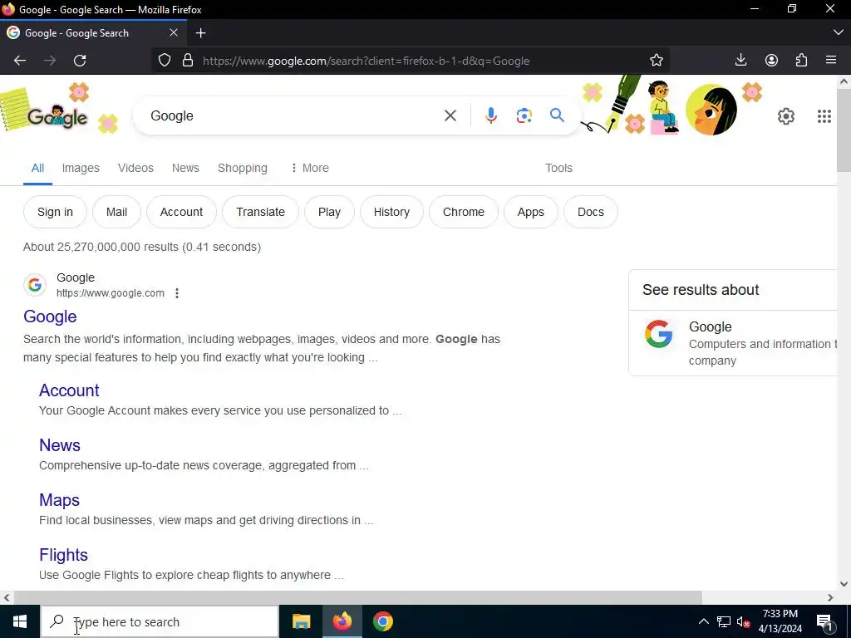851x638 pixels.
Task: Switch to the Images tab
Action: coord(81,168)
